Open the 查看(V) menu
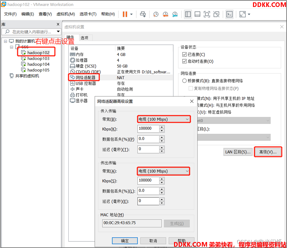This screenshot has width=287, height=248. [x=45, y=14]
